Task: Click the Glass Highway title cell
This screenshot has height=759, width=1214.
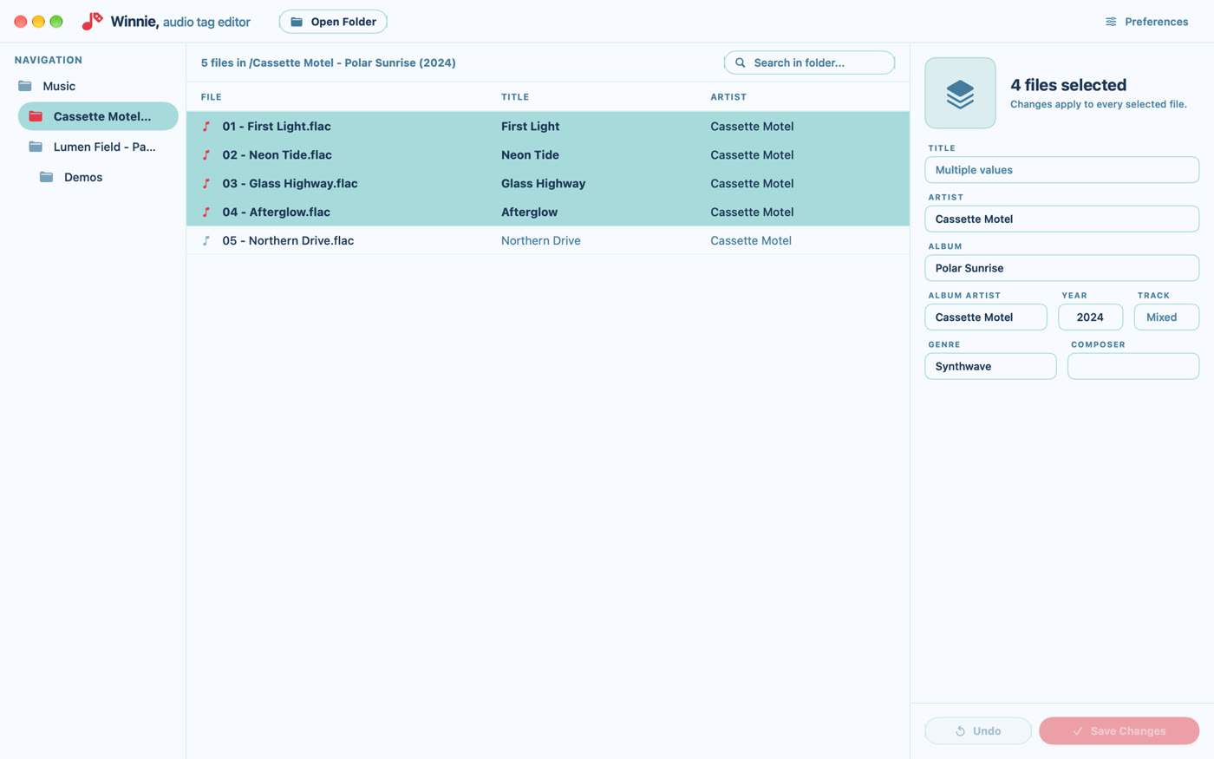Action: [543, 184]
